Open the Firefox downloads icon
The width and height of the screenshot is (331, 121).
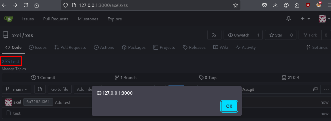tap(275, 5)
